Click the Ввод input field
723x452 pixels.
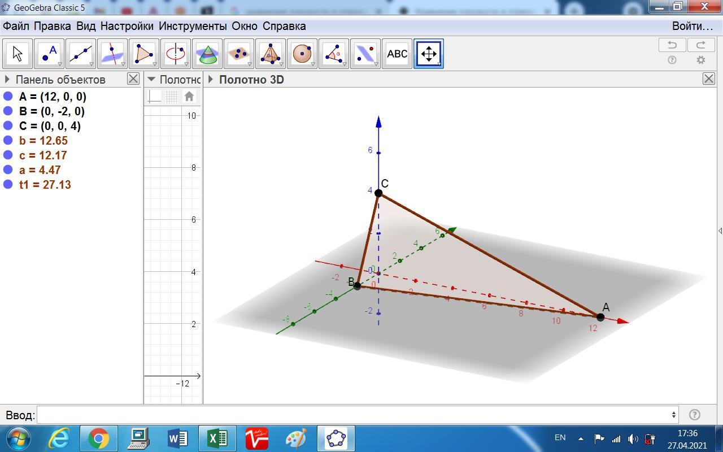tap(356, 415)
